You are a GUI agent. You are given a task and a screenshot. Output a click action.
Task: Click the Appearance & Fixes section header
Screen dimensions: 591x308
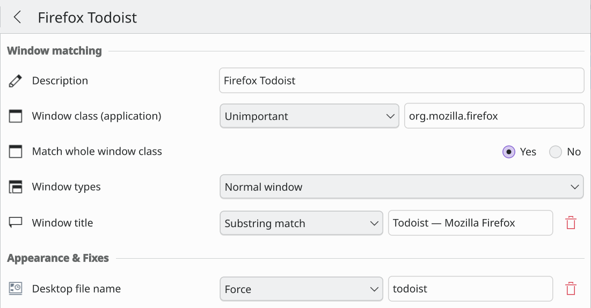58,258
